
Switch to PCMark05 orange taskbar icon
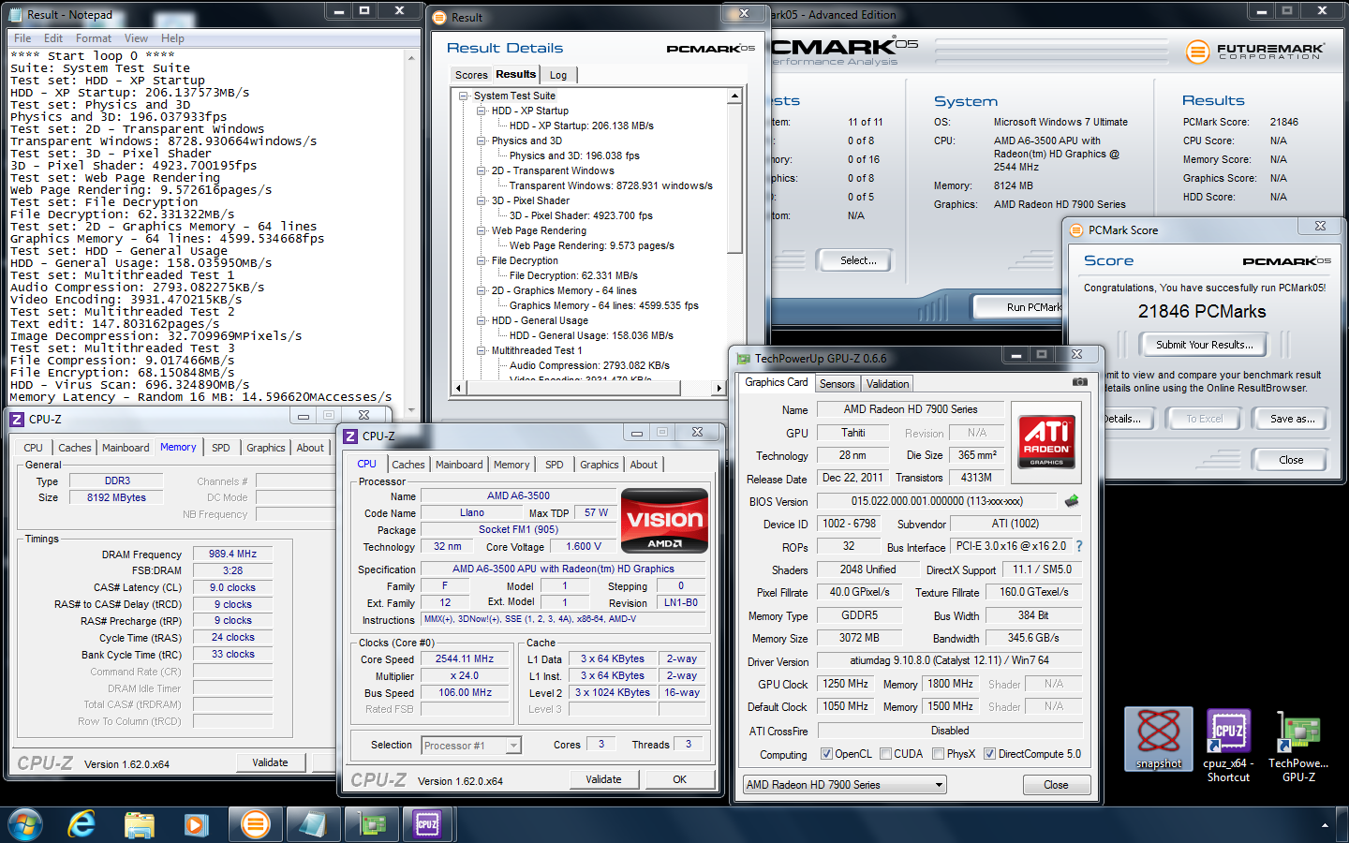[x=255, y=824]
